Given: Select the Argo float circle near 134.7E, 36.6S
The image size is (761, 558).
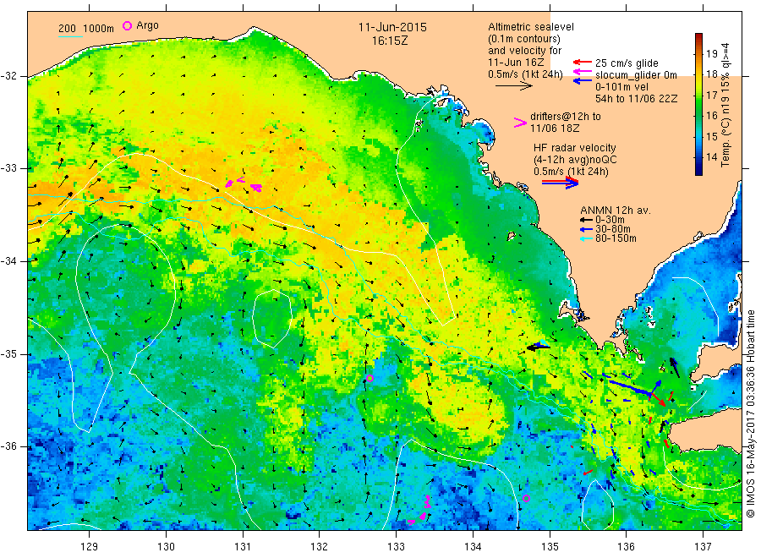Looking at the screenshot, I should pyautogui.click(x=526, y=498).
